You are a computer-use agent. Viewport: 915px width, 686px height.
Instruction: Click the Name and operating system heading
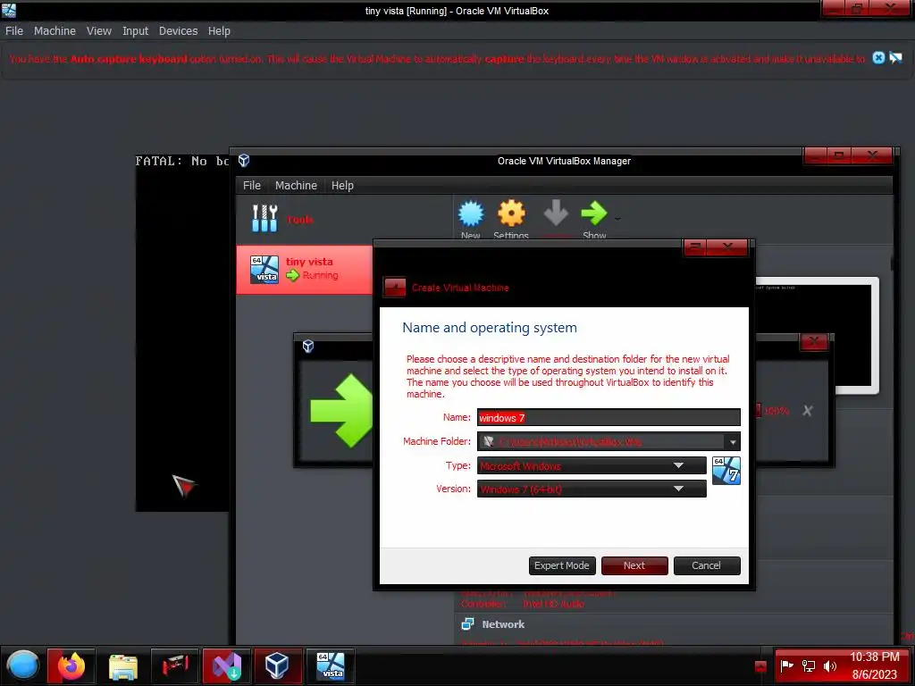[490, 328]
